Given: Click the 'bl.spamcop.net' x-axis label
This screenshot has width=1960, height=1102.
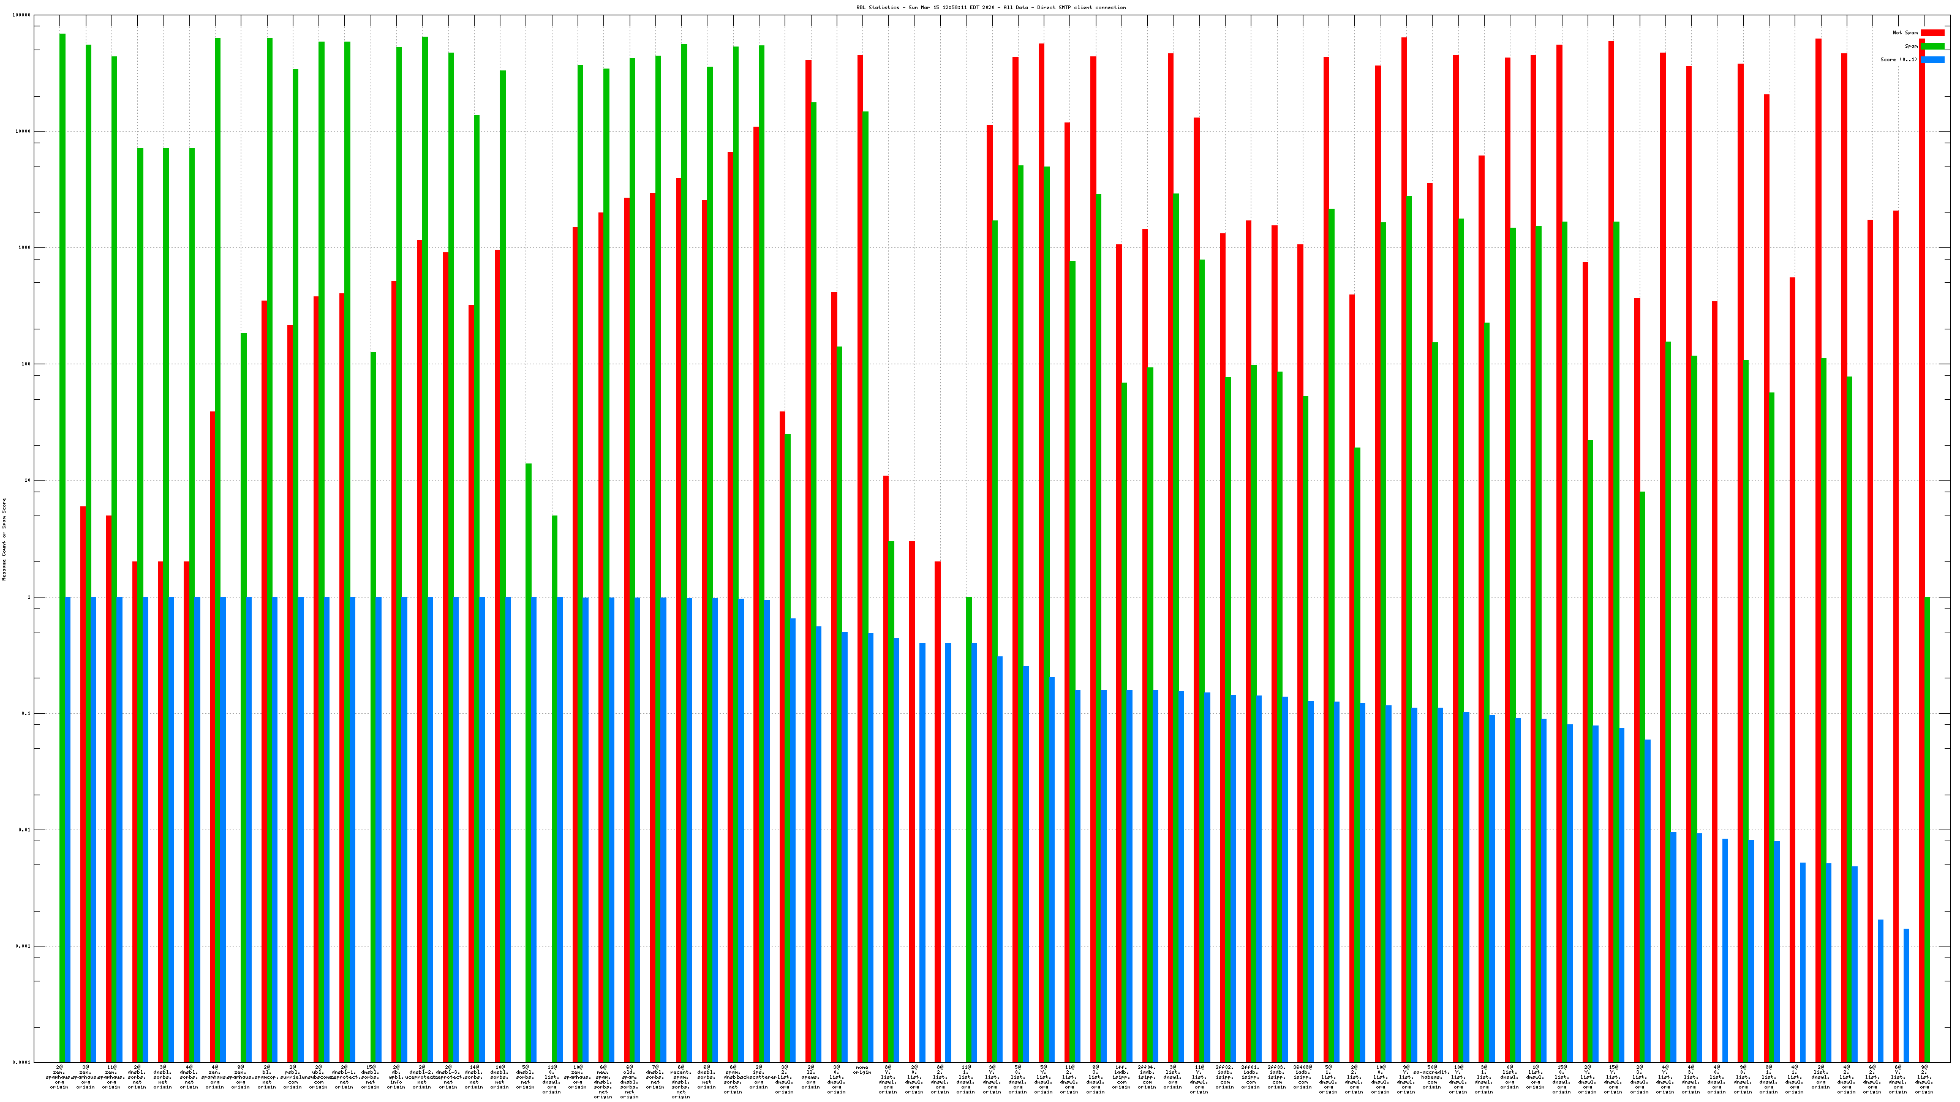Looking at the screenshot, I should click(x=266, y=1077).
